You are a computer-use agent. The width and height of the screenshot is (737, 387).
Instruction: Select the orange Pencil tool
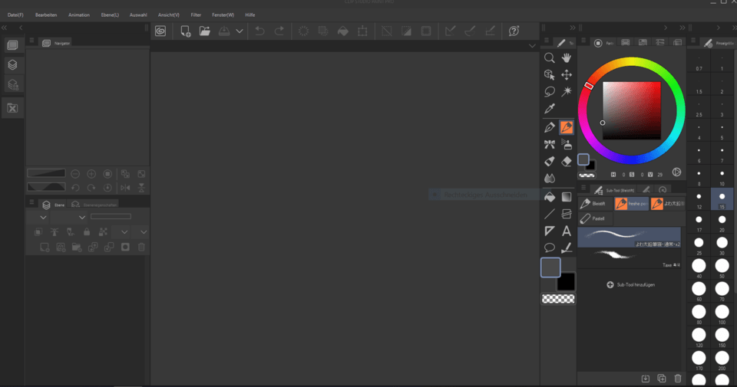(567, 127)
